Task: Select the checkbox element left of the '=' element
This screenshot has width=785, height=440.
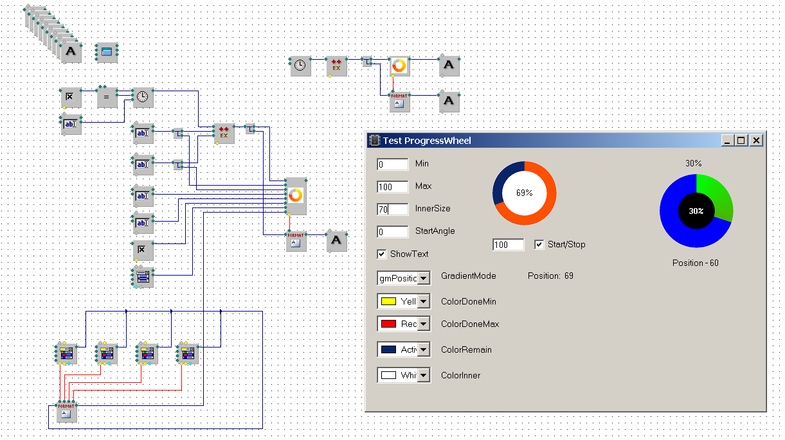Action: point(71,98)
